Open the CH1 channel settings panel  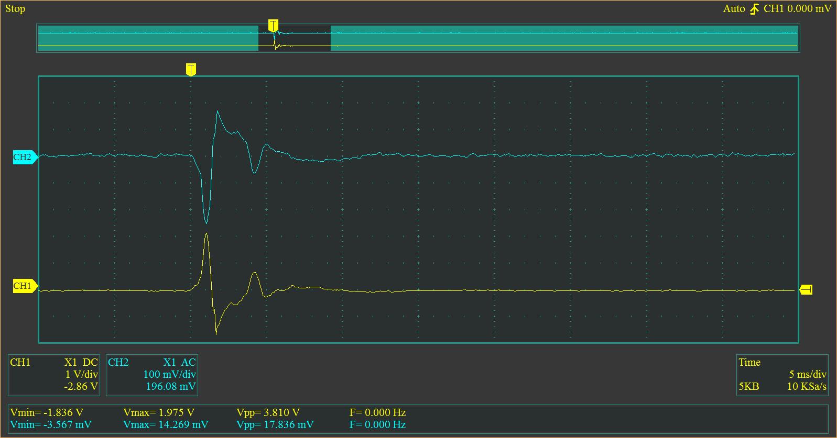[x=54, y=375]
